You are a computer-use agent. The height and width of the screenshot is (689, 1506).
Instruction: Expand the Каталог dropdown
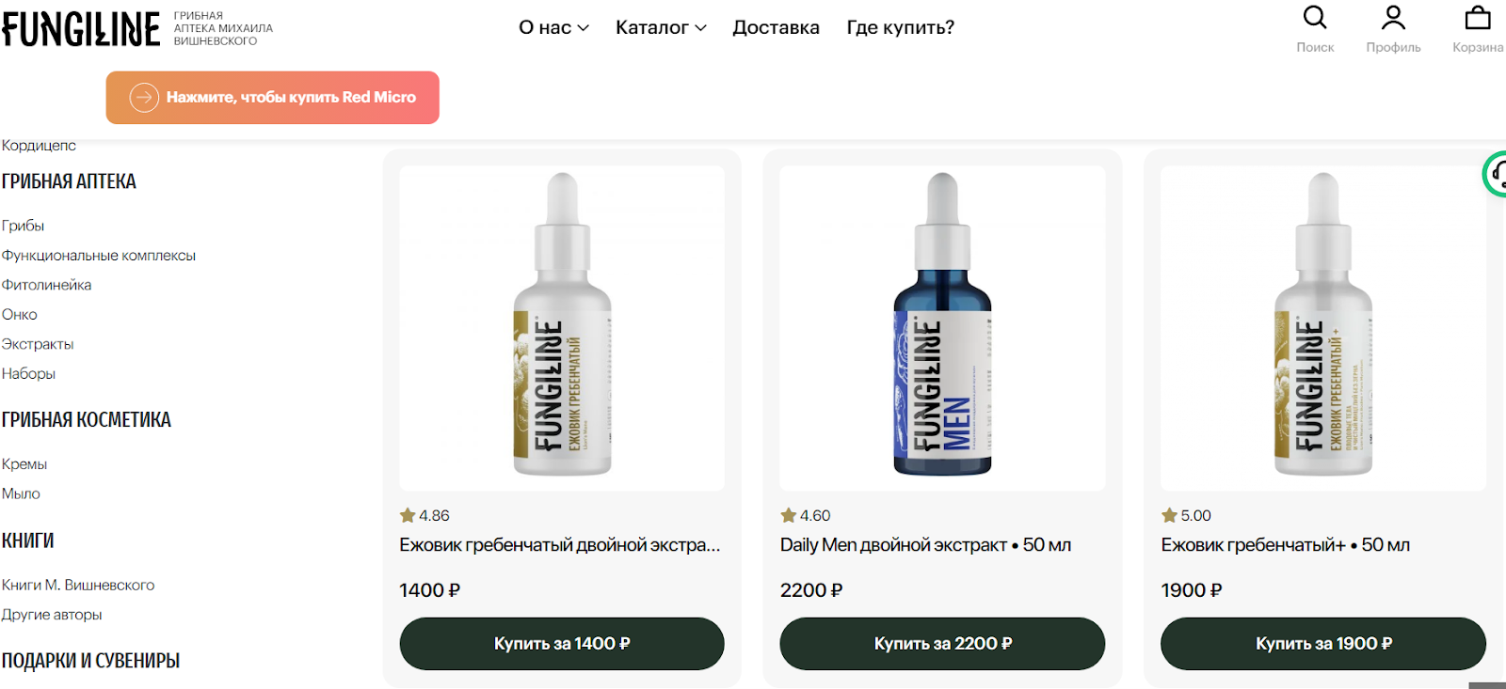point(661,27)
